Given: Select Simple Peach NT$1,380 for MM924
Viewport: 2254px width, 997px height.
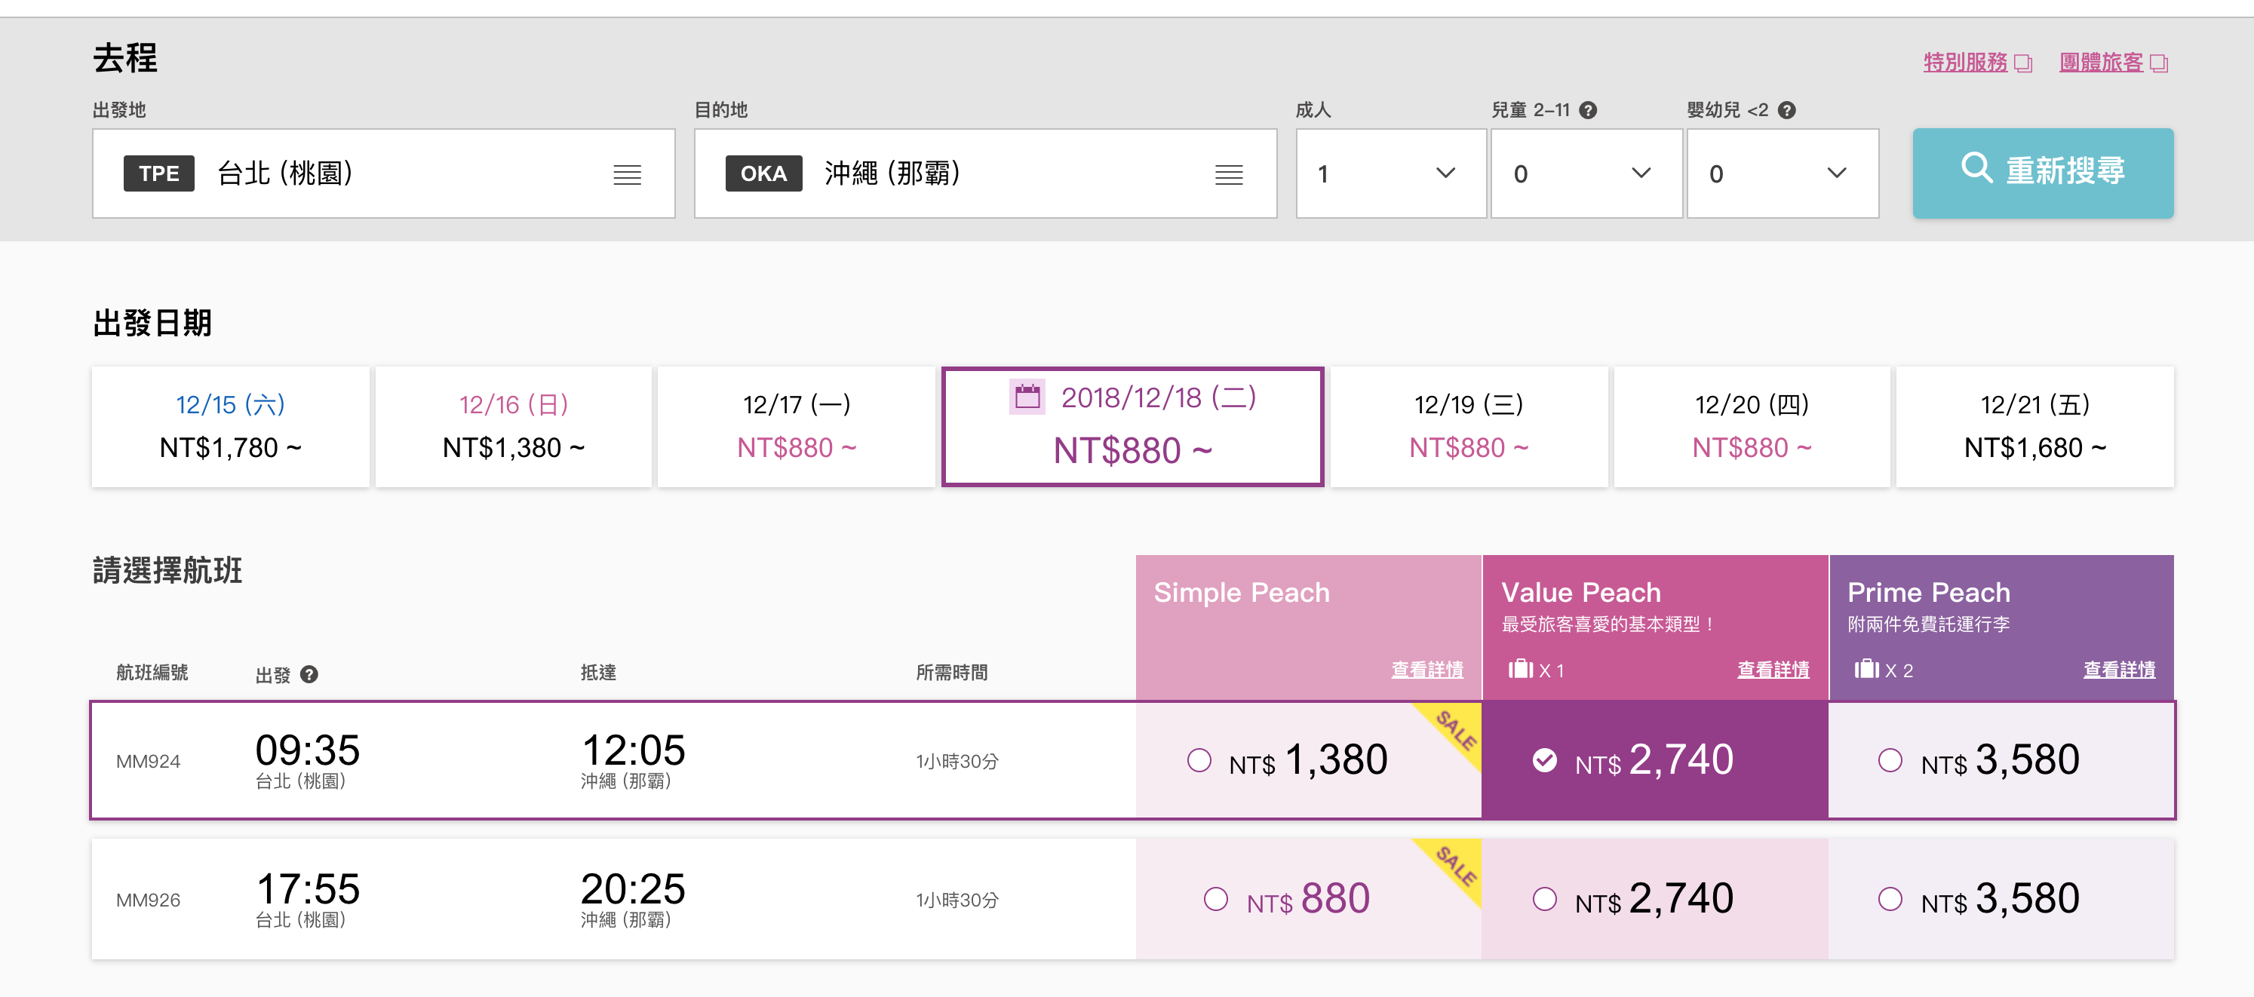Looking at the screenshot, I should [x=1308, y=761].
